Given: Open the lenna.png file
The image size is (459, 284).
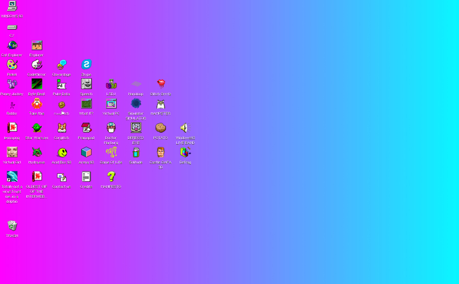Looking at the screenshot, I should point(12,128).
